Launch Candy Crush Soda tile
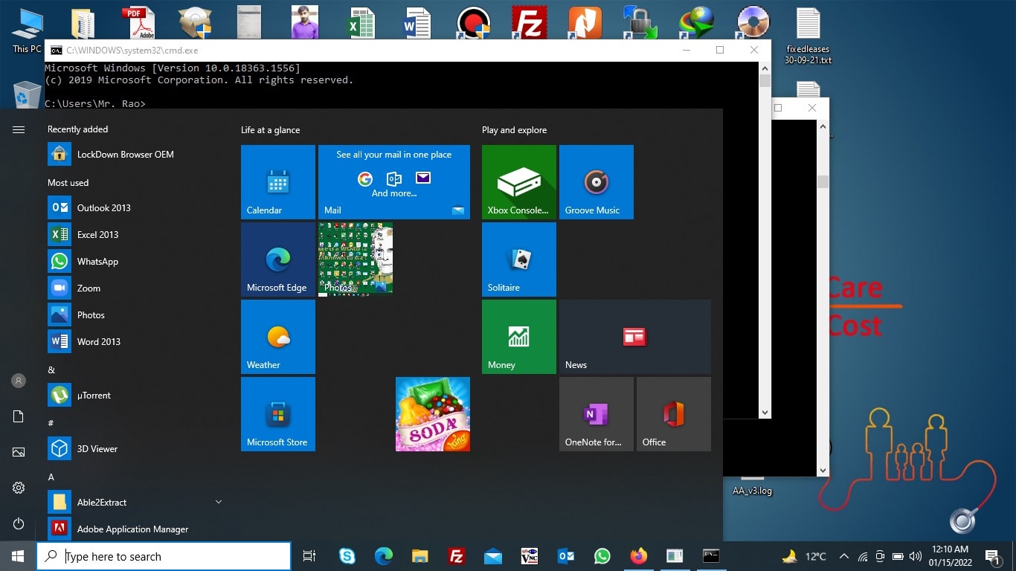 [433, 414]
